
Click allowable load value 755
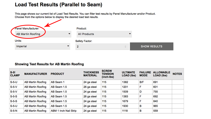[156, 92]
